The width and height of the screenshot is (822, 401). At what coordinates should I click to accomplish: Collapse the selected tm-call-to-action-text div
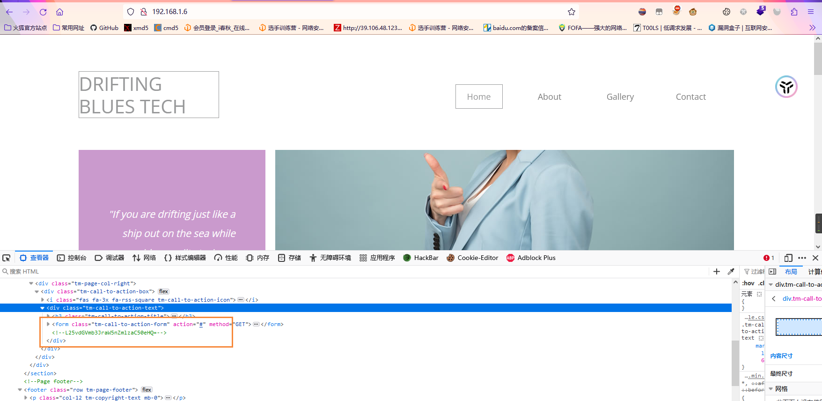click(43, 308)
